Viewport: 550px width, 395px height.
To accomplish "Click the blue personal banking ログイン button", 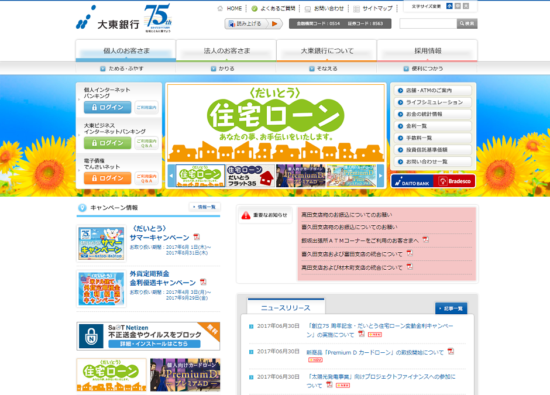I will point(107,107).
